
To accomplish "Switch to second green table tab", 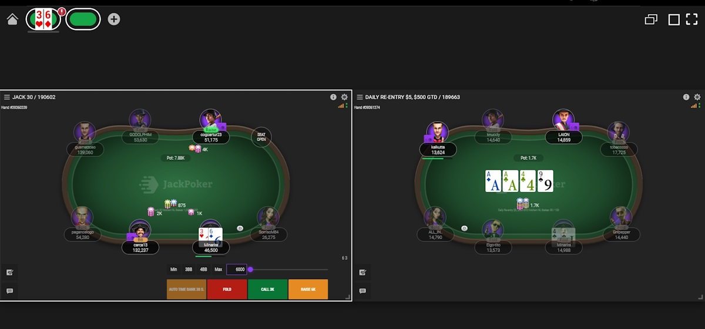I will click(83, 19).
